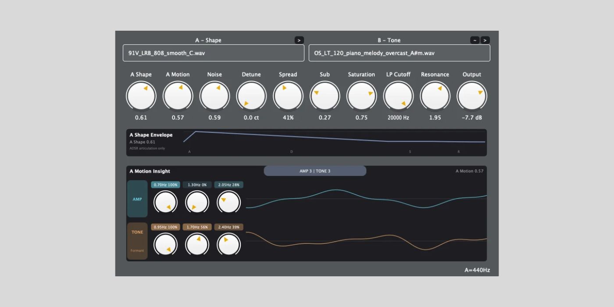Open the 91V_LRB_808_smooth_C.wav sample field
The height and width of the screenshot is (307, 614).
(213, 53)
